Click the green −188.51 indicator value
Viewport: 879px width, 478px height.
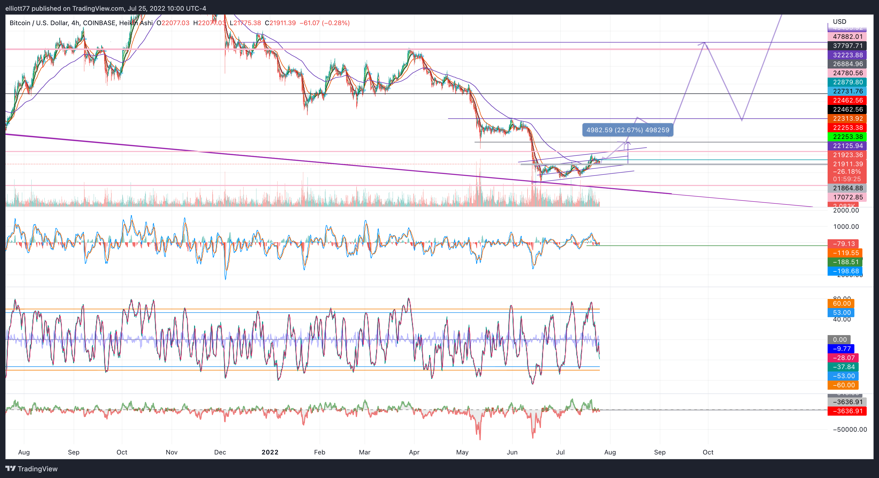pos(845,262)
